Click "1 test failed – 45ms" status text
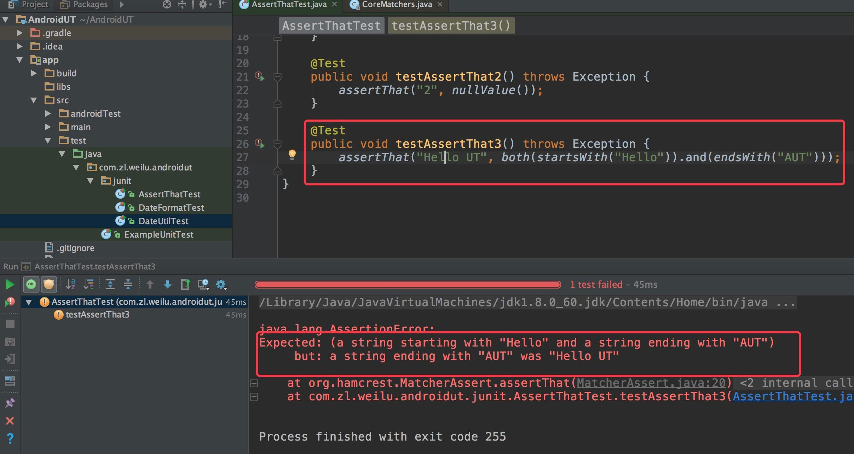This screenshot has width=854, height=454. (613, 285)
